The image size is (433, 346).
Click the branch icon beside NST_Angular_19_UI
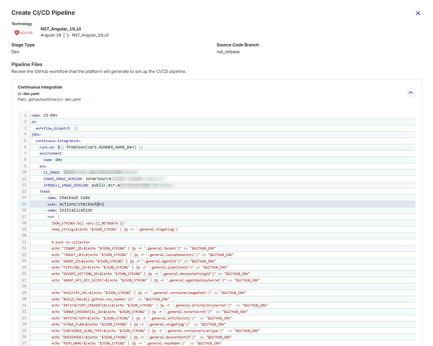pyautogui.click(x=68, y=35)
